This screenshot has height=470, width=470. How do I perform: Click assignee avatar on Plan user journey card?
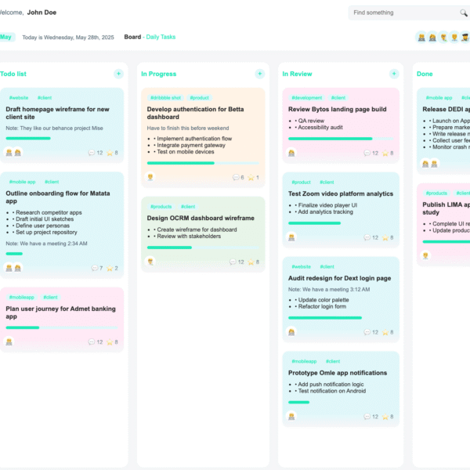(x=9, y=342)
